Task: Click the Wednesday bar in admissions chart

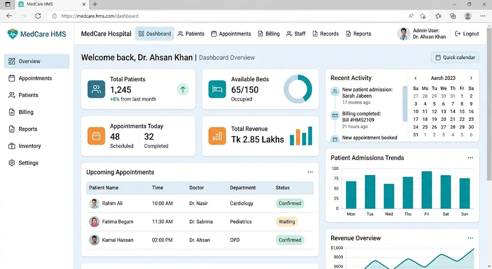Action: click(x=389, y=196)
